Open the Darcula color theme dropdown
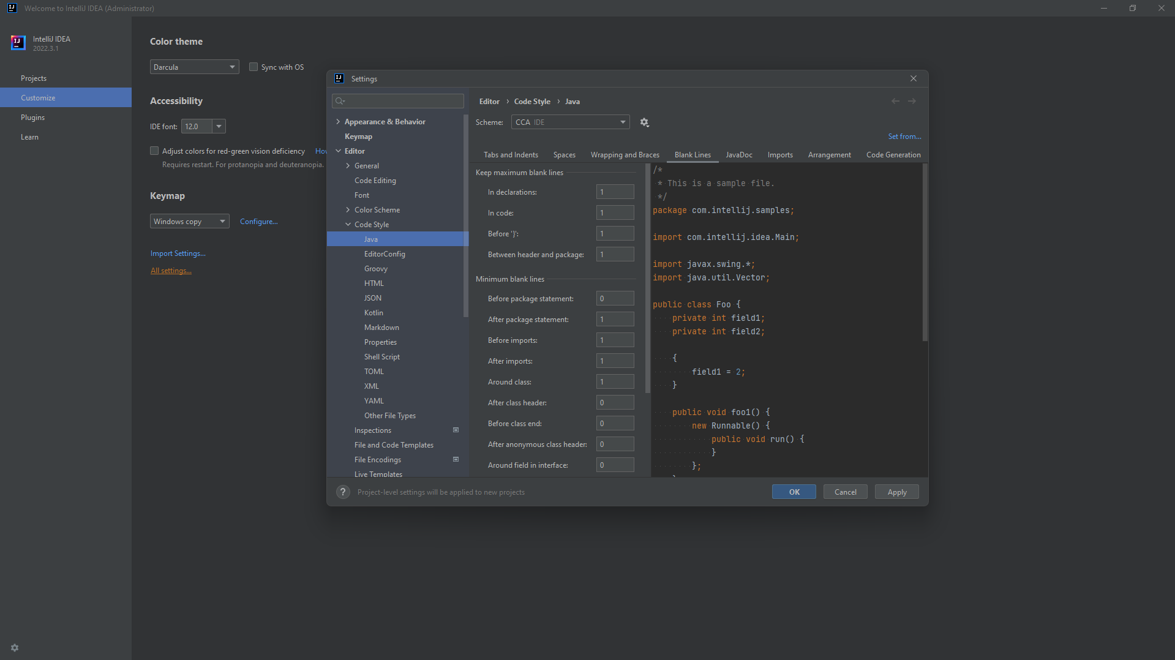The image size is (1175, 660). [194, 67]
